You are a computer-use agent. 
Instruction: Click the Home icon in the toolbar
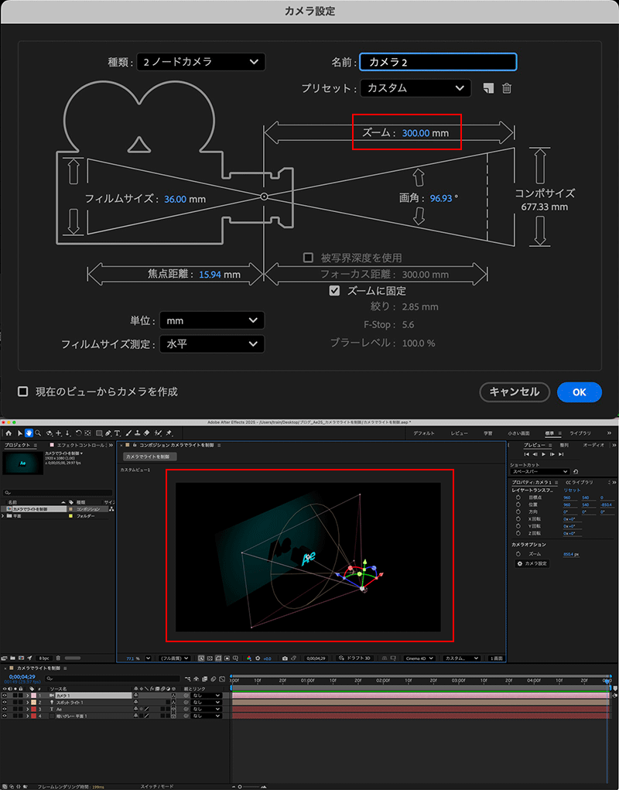point(8,433)
